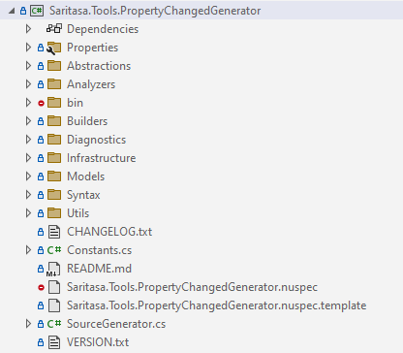This screenshot has width=403, height=353.
Task: Click the Constants.cs C# file icon
Action: (x=54, y=250)
